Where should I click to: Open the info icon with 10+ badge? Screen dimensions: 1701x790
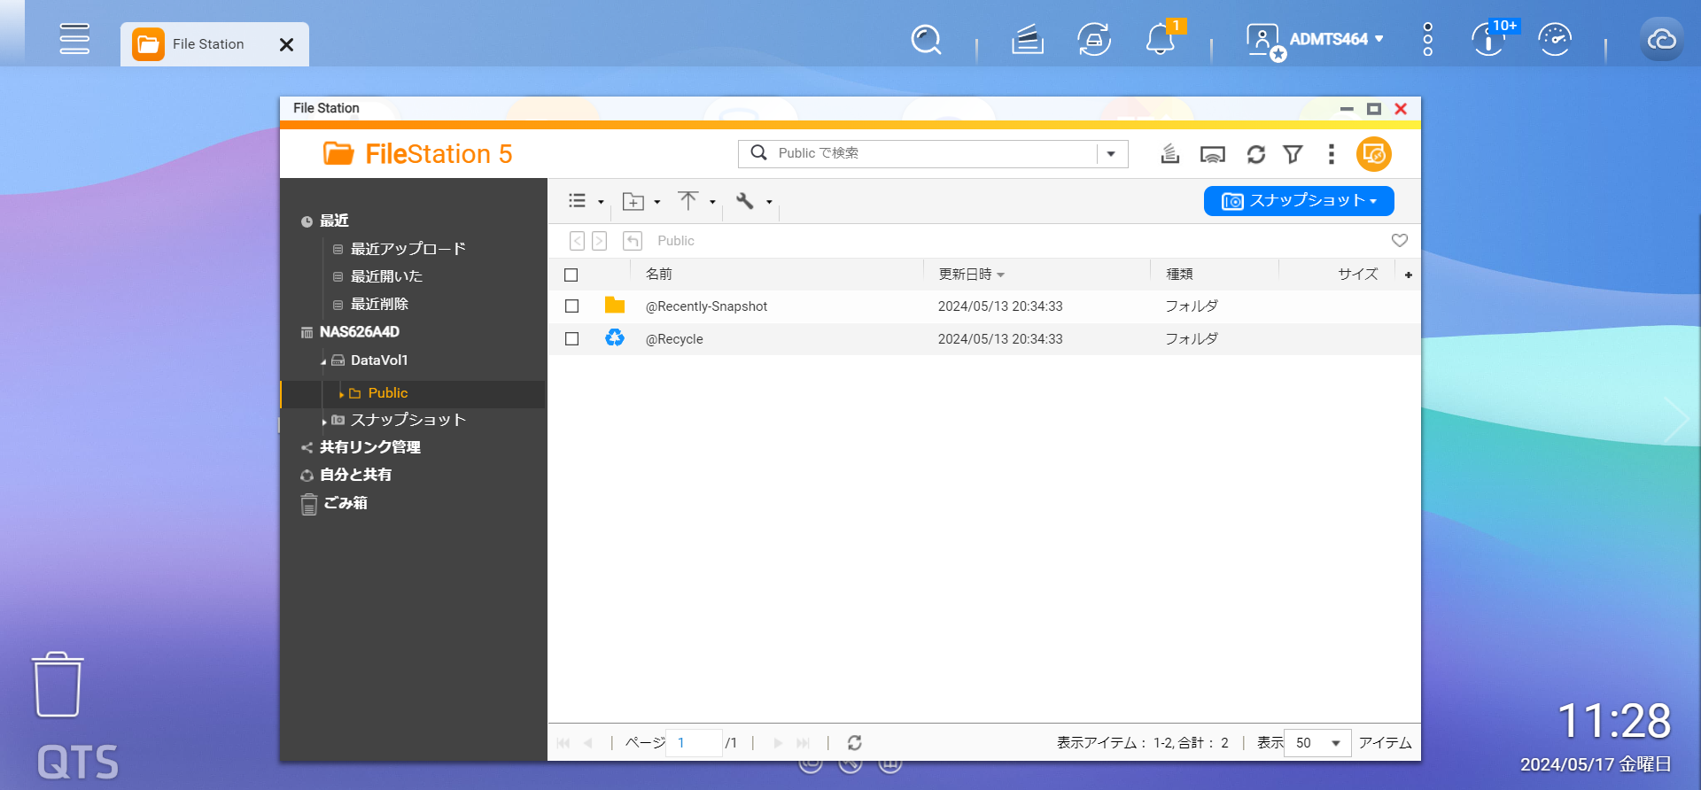[x=1489, y=40]
